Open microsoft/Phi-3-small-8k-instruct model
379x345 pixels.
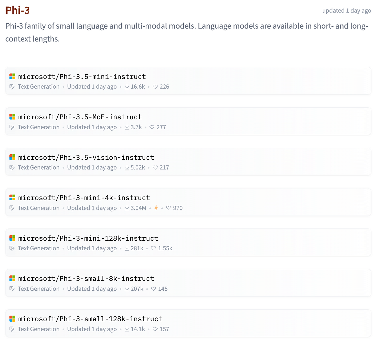pyautogui.click(x=86, y=278)
